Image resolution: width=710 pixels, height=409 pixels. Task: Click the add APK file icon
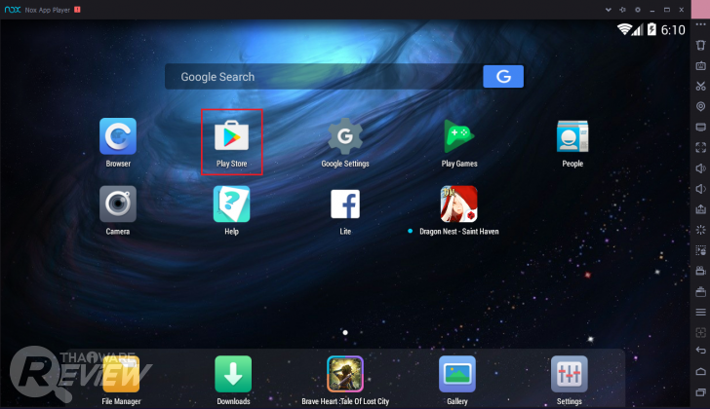[700, 209]
